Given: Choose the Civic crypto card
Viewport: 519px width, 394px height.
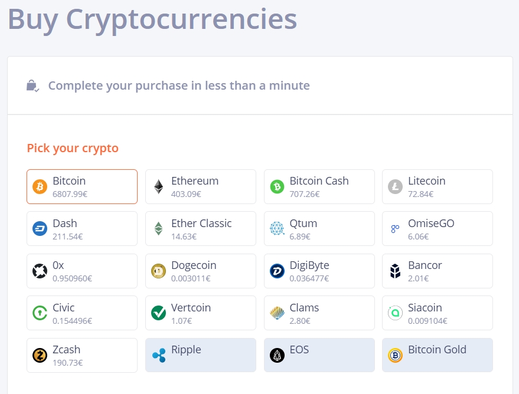Looking at the screenshot, I should 82,313.
